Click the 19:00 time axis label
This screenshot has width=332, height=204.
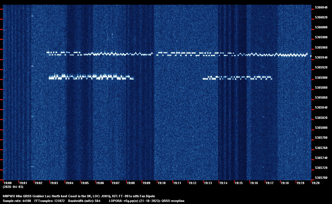8,183
